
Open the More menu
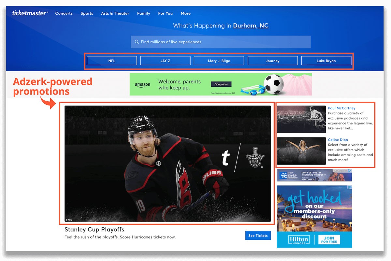coord(185,13)
